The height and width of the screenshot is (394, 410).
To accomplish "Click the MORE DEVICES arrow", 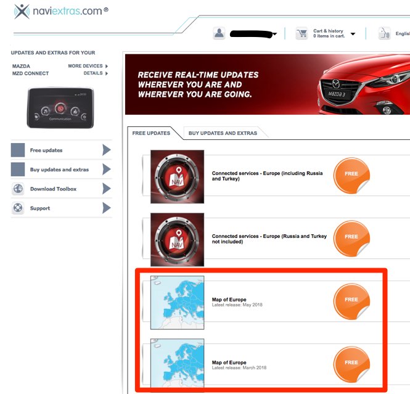I will point(107,66).
